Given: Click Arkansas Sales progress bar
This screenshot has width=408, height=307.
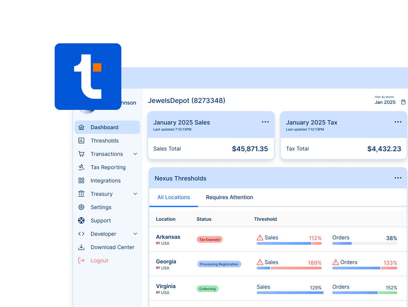Looking at the screenshot, I should coord(289,243).
